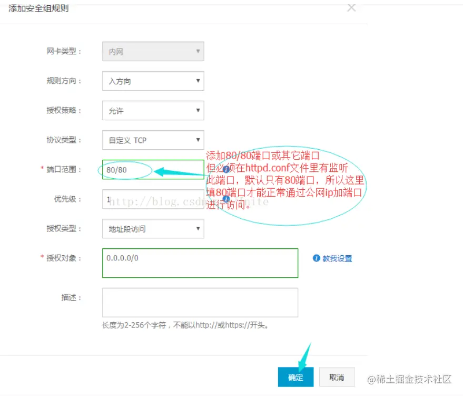Image resolution: width=463 pixels, height=396 pixels.
Task: Click the 优先级 input field
Action: 153,199
